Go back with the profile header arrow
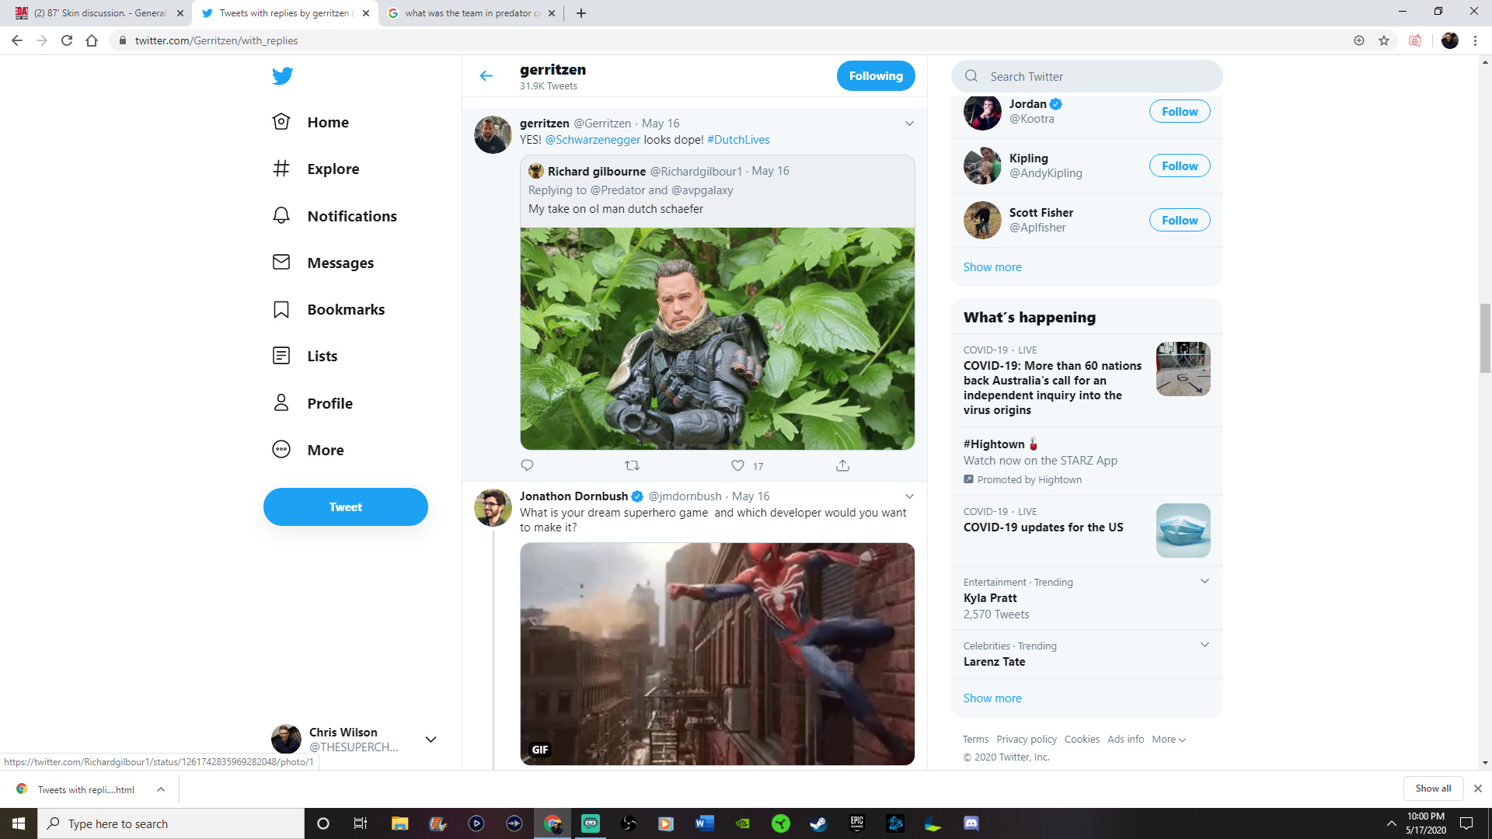This screenshot has height=839, width=1492. 486,75
